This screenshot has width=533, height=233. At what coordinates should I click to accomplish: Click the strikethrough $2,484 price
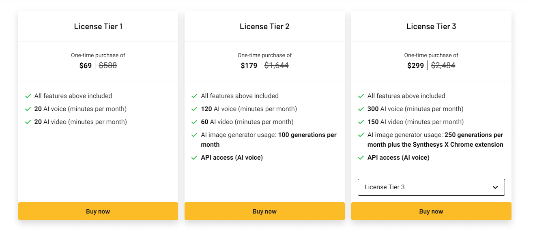click(443, 65)
